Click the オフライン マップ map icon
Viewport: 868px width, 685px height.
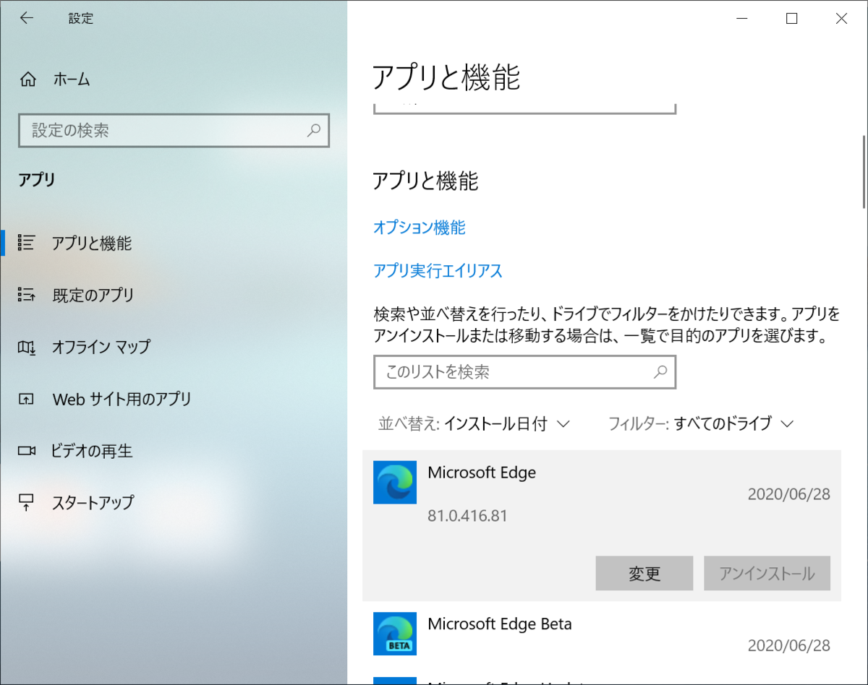26,347
